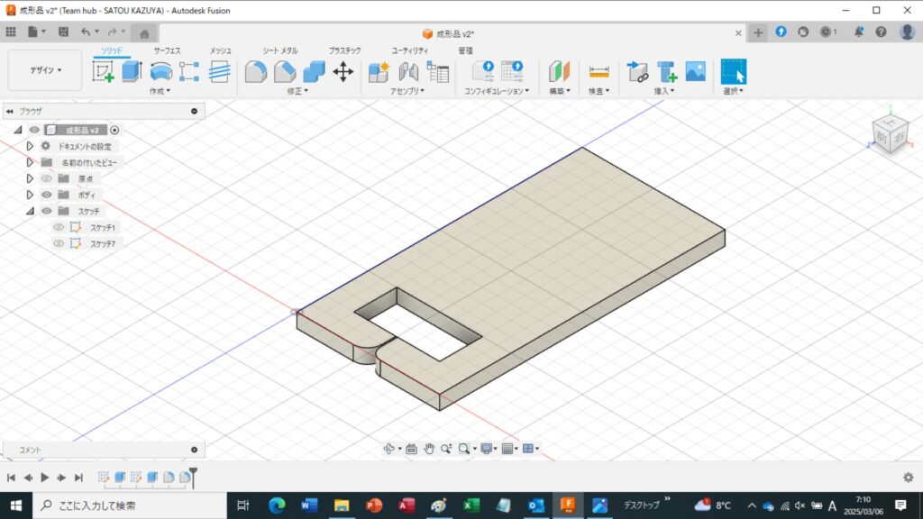Click the Joint tool icon
The image size is (923, 519).
pyautogui.click(x=408, y=72)
